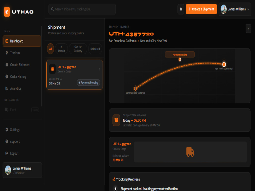The image size is (255, 191).
Task: Click the Today 02:30 PM arrival text
Action: (x=134, y=120)
